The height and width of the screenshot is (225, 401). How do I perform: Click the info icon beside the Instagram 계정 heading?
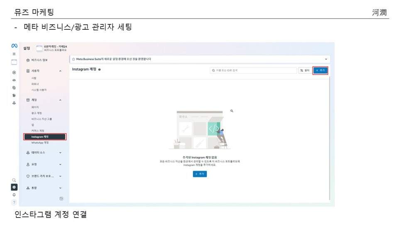[100, 70]
